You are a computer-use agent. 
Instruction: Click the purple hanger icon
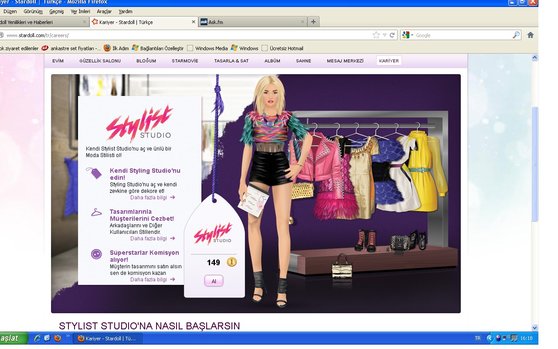pyautogui.click(x=96, y=213)
